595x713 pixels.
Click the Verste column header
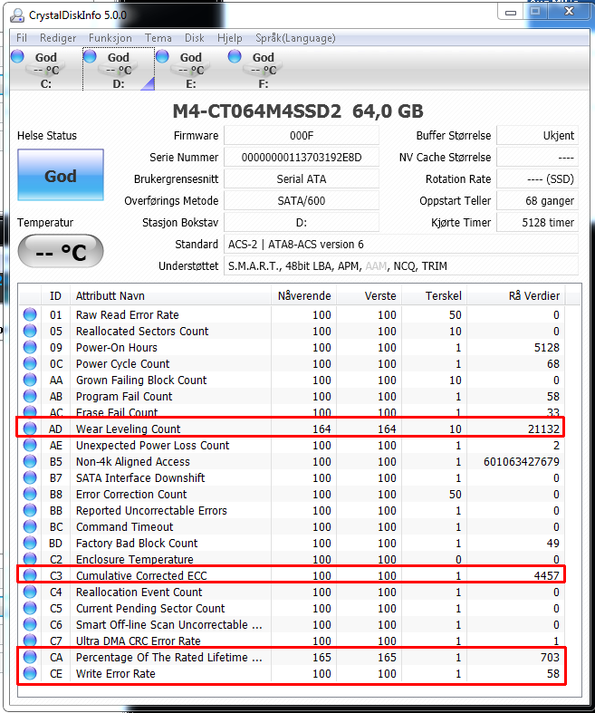[x=369, y=296]
